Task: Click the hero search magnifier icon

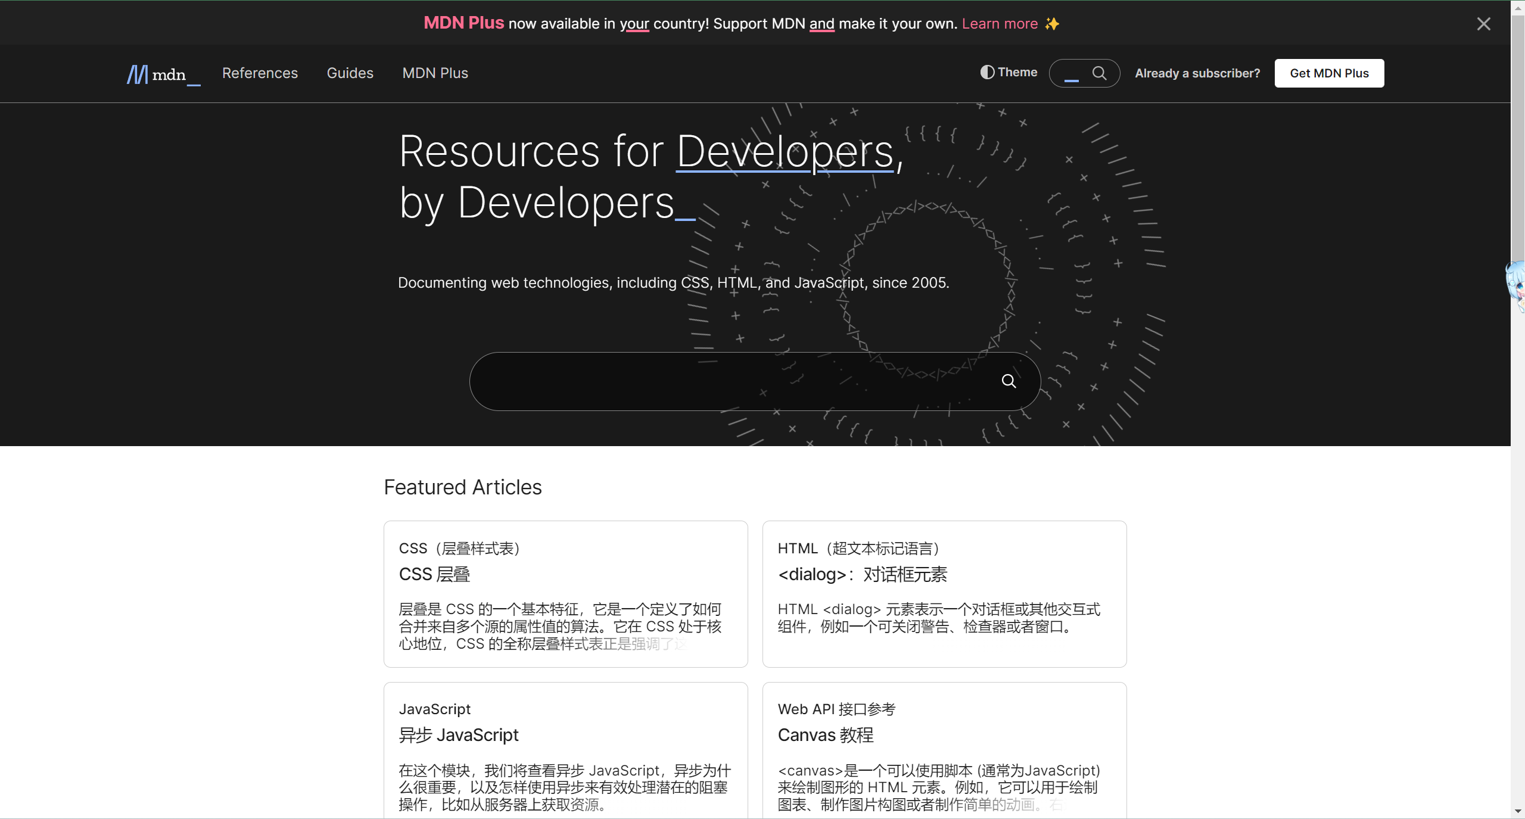Action: point(1009,381)
